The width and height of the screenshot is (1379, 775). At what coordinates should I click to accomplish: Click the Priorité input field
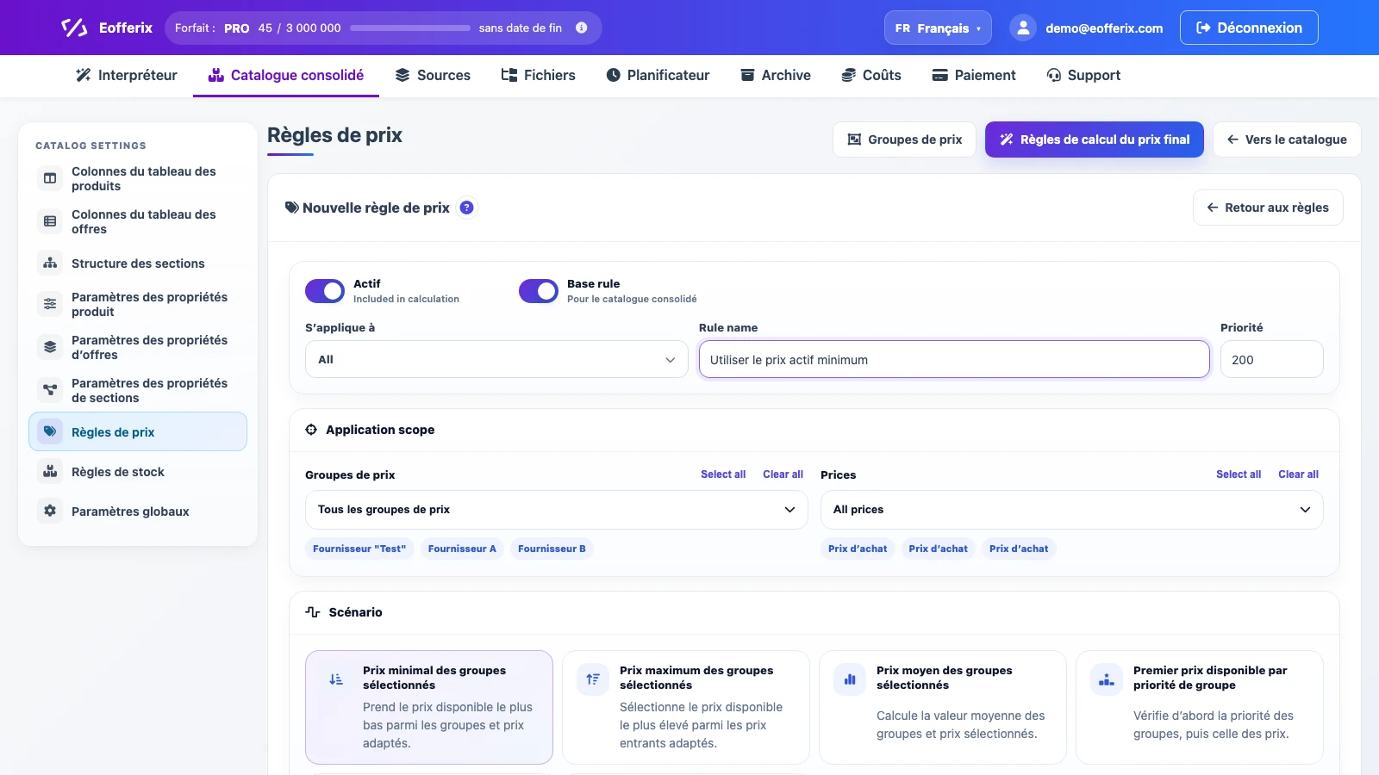pos(1272,359)
